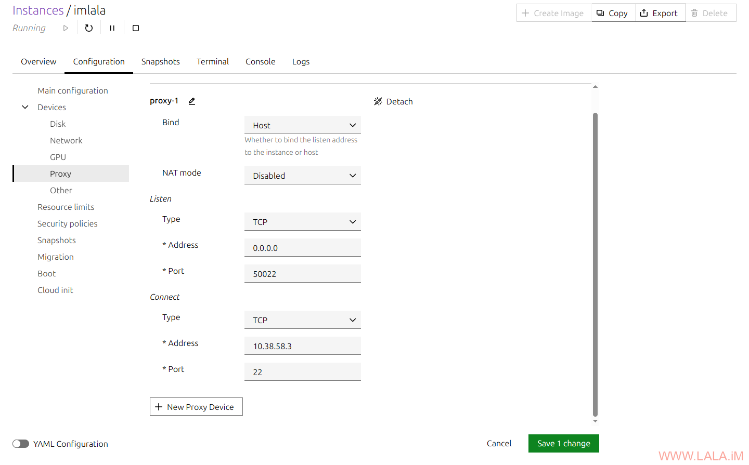Select Network in the Devices sidebar
Image resolution: width=749 pixels, height=465 pixels.
pos(66,140)
